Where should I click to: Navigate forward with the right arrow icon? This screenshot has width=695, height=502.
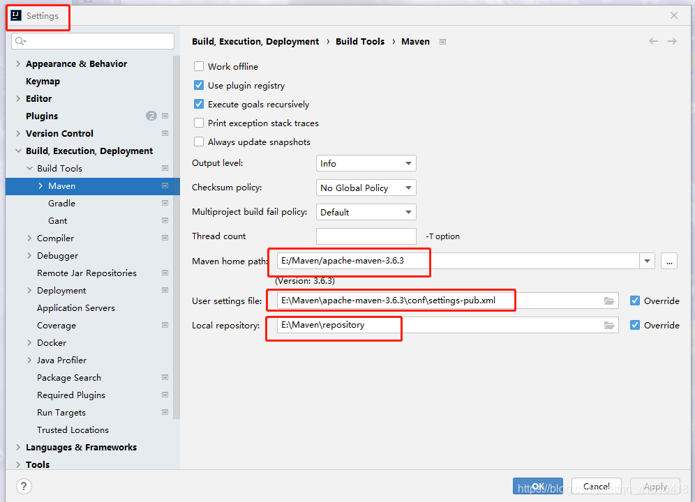[x=673, y=41]
